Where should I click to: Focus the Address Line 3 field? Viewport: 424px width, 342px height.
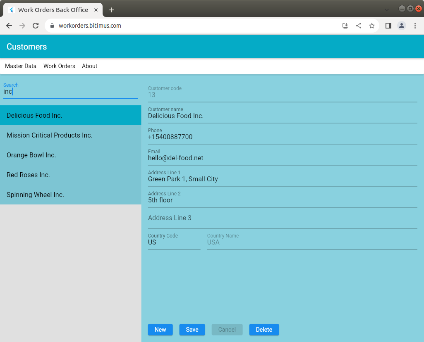point(282,218)
